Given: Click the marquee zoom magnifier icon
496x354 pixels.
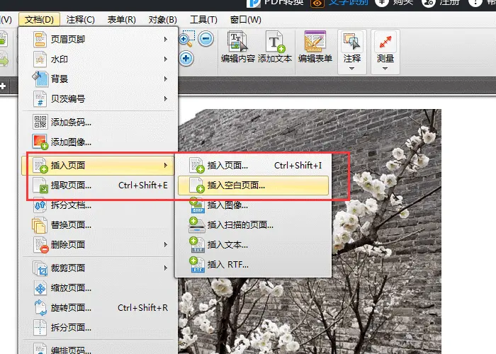Looking at the screenshot, I should [x=186, y=38].
